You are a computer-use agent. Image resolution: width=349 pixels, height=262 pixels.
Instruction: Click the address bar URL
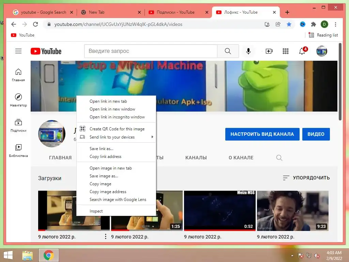pos(118,24)
